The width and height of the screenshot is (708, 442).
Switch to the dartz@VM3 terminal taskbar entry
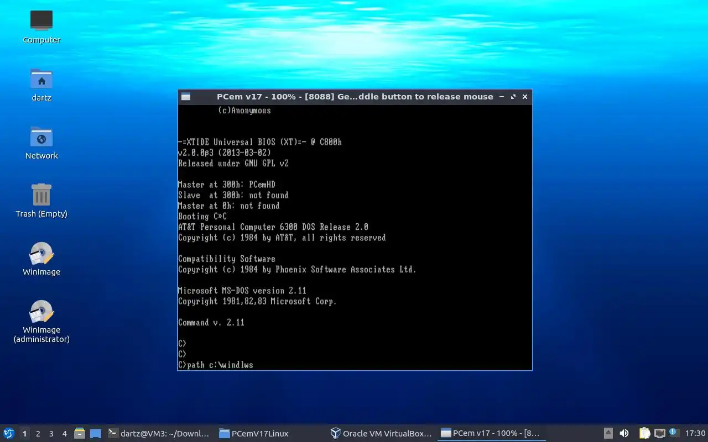coord(159,434)
